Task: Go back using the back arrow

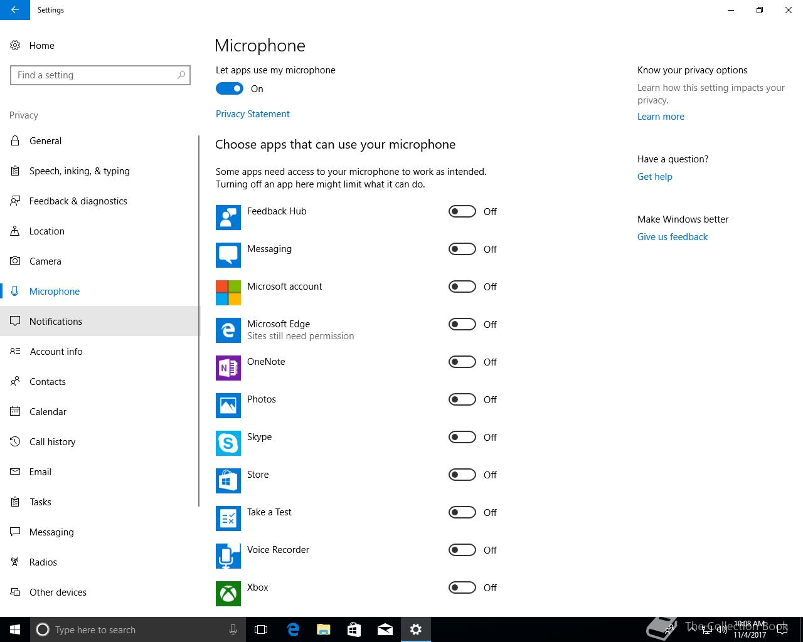Action: (15, 10)
